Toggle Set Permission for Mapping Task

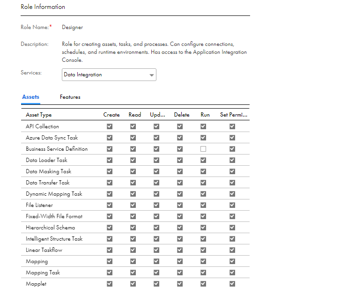[232, 272]
